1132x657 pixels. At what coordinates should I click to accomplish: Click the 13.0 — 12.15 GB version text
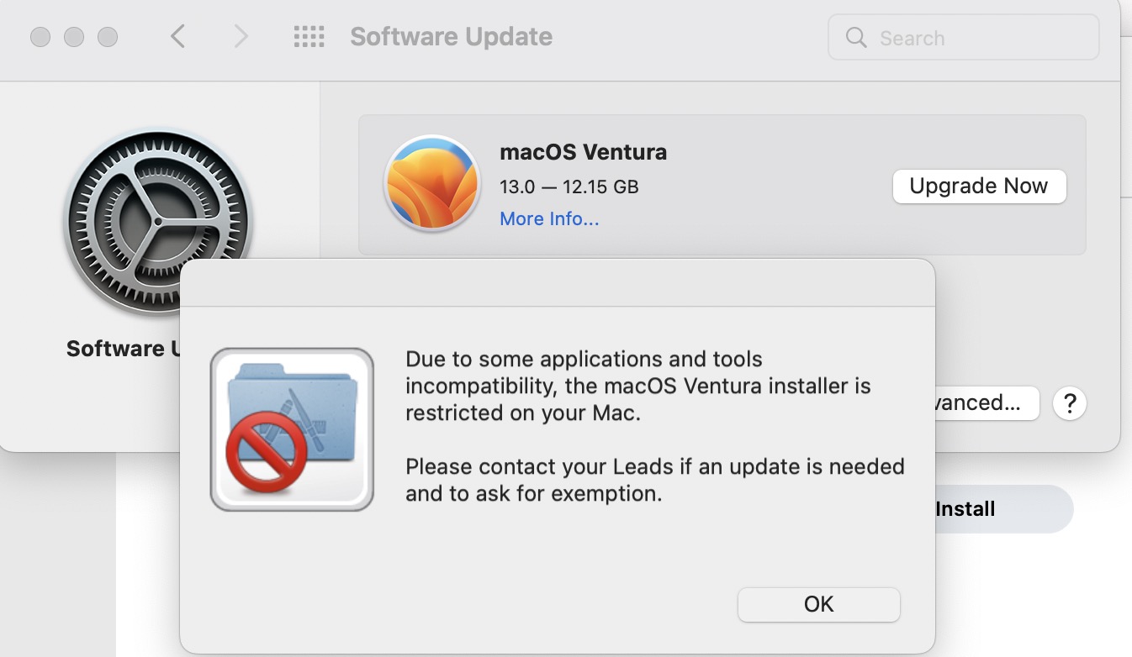569,187
